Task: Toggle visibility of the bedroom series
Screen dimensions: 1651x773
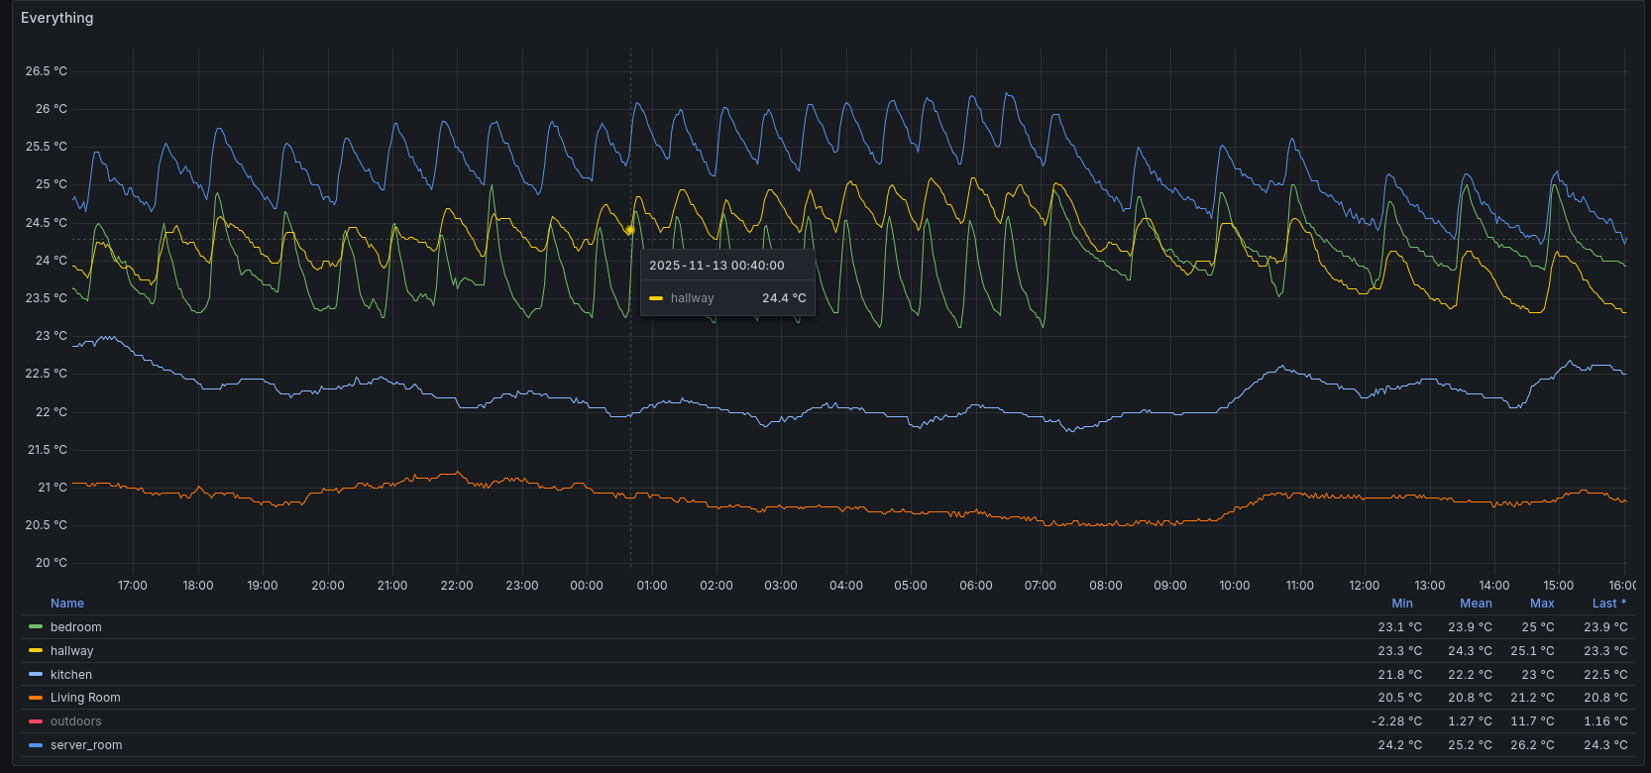Action: pyautogui.click(x=76, y=627)
